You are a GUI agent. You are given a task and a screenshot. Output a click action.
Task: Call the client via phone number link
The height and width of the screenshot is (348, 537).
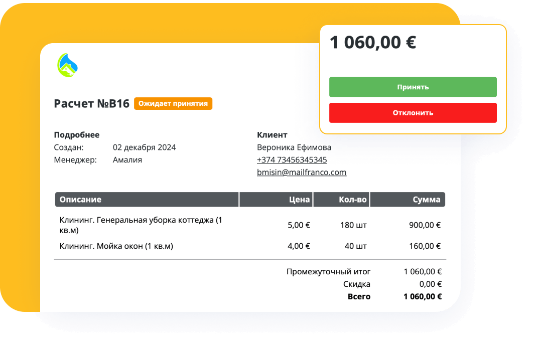291,159
